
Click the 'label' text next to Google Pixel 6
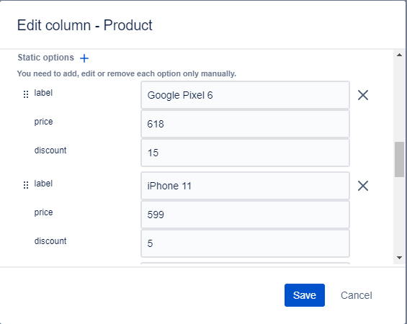[43, 93]
